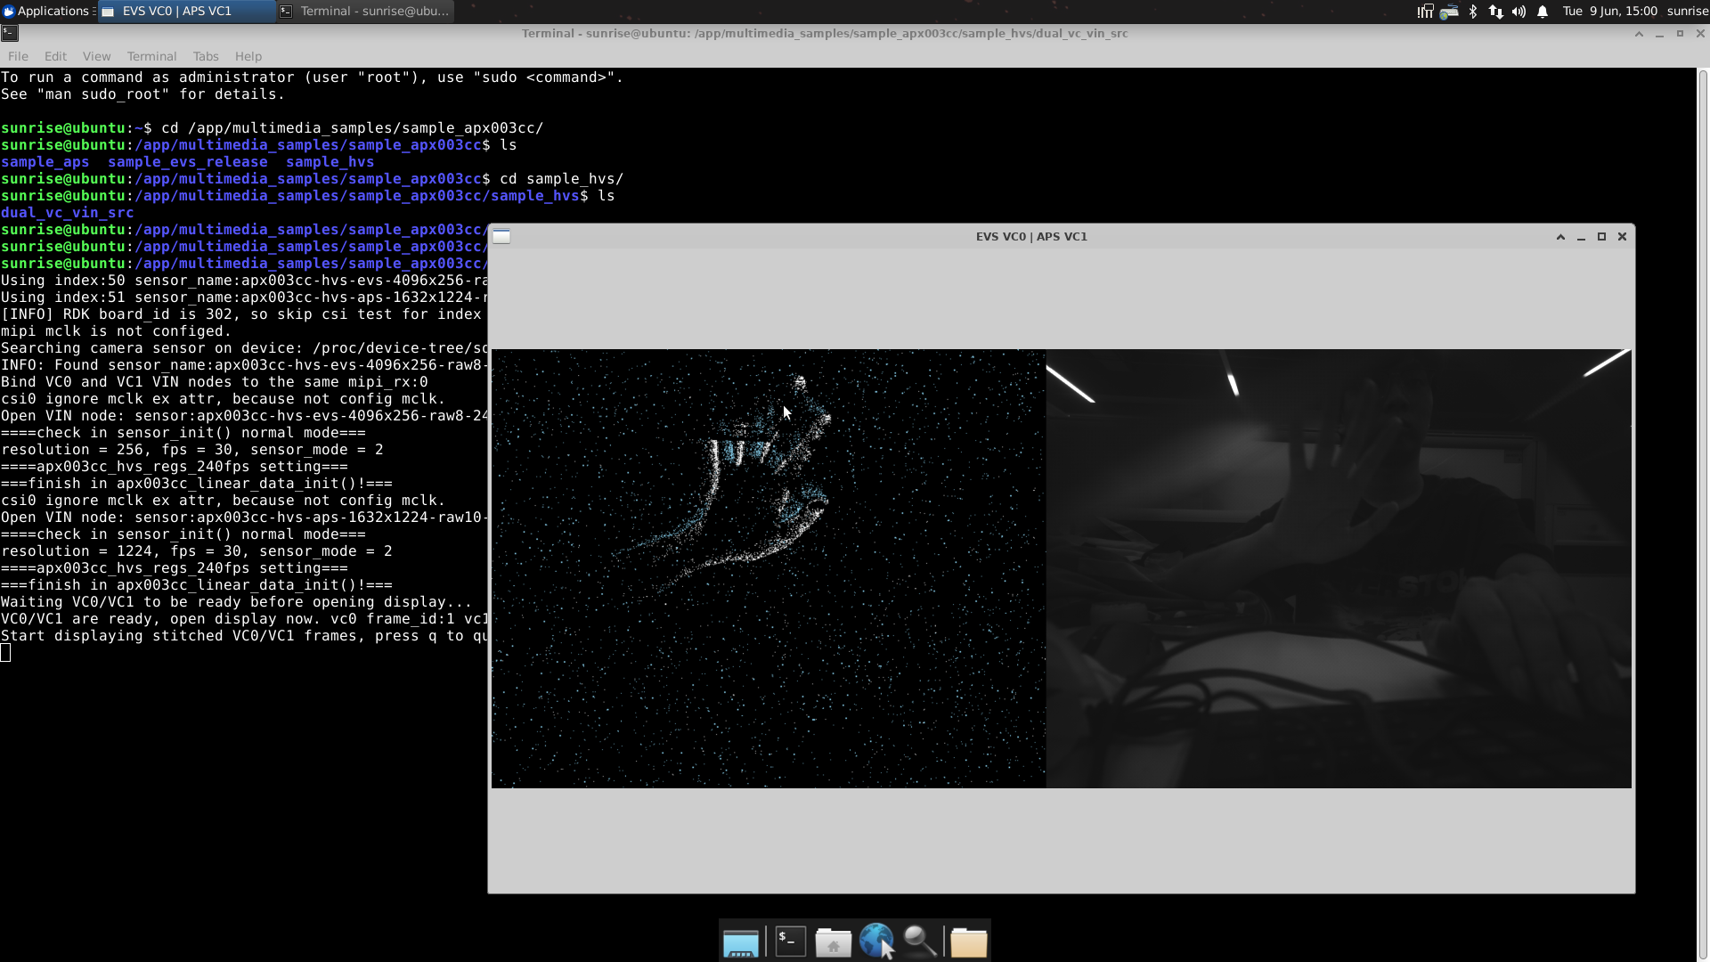Open the Tabs menu
The height and width of the screenshot is (962, 1710).
click(x=206, y=56)
